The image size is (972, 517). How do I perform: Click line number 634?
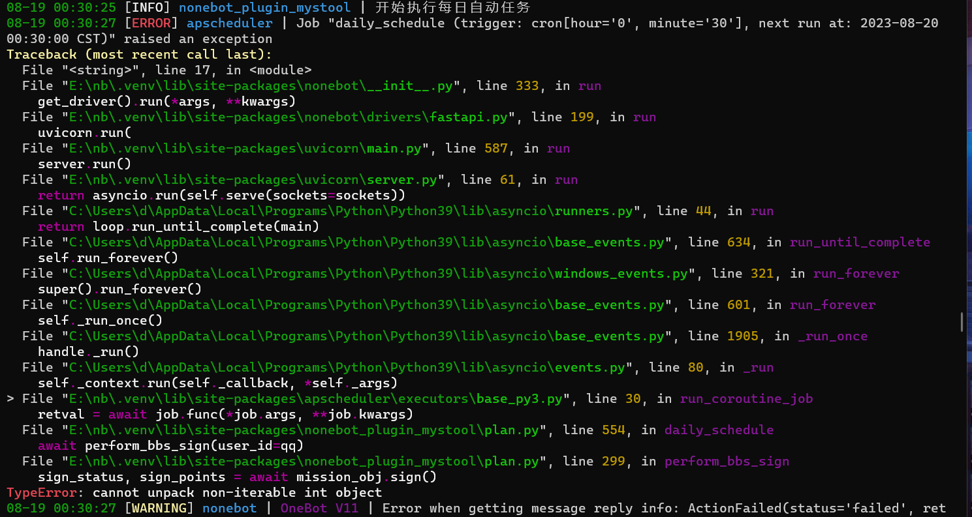point(739,243)
